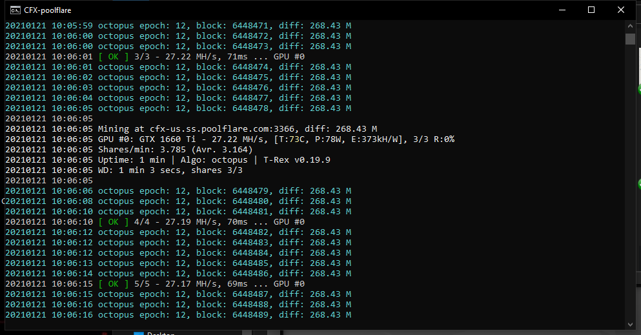Screen dimensions: 641x335
Task: Minimize the CFX-poolflare console window
Action: pos(562,10)
